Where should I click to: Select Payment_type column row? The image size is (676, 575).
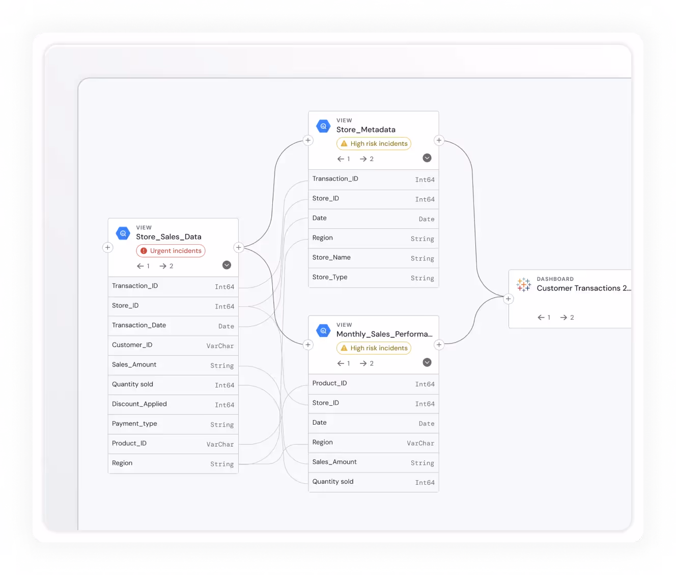pyautogui.click(x=173, y=424)
